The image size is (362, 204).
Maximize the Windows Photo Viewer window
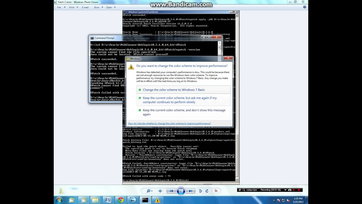coord(295,2)
